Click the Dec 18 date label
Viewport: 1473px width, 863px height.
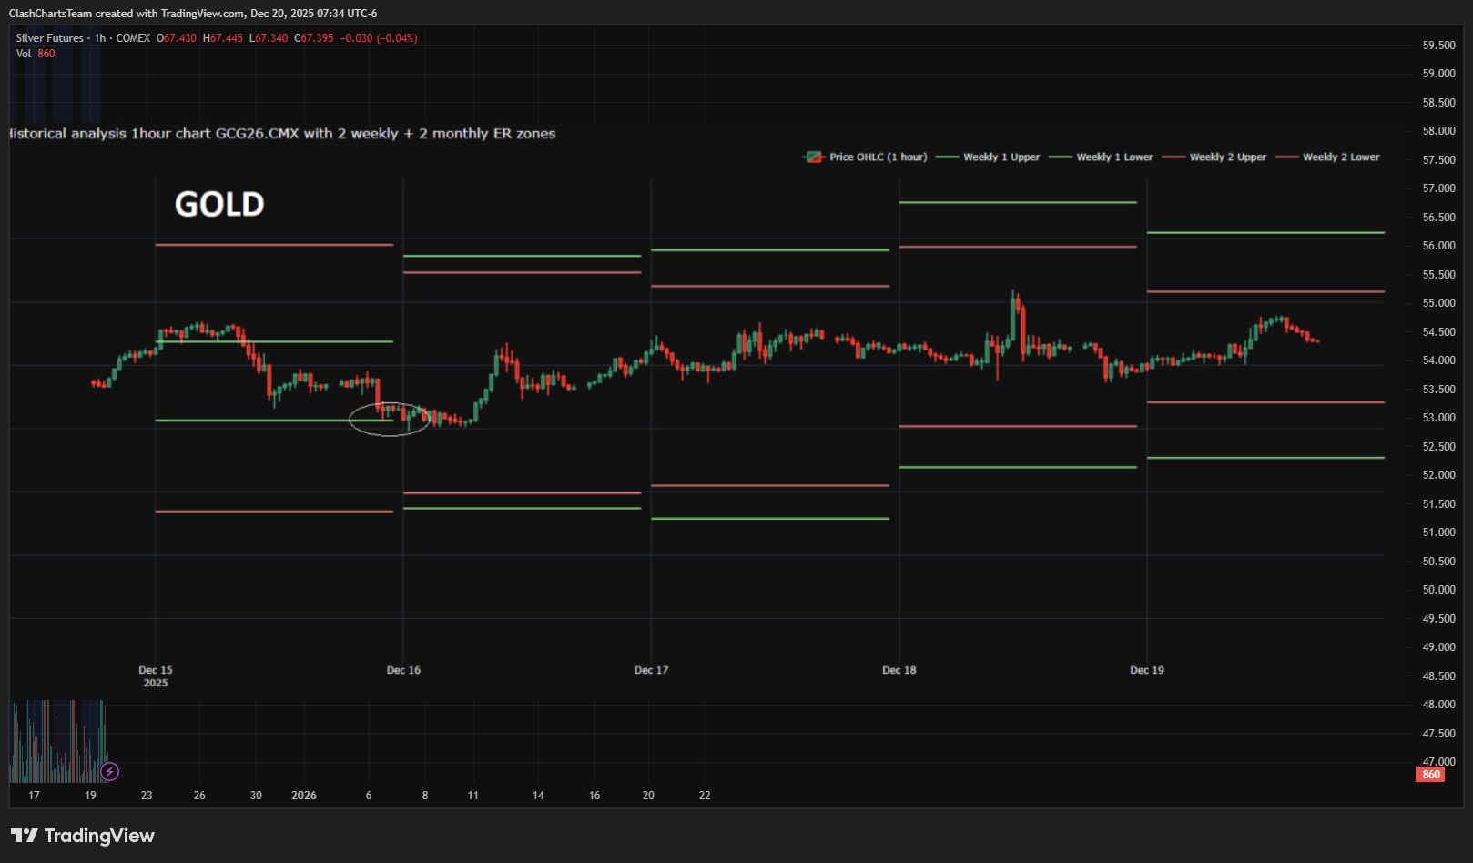pyautogui.click(x=899, y=670)
